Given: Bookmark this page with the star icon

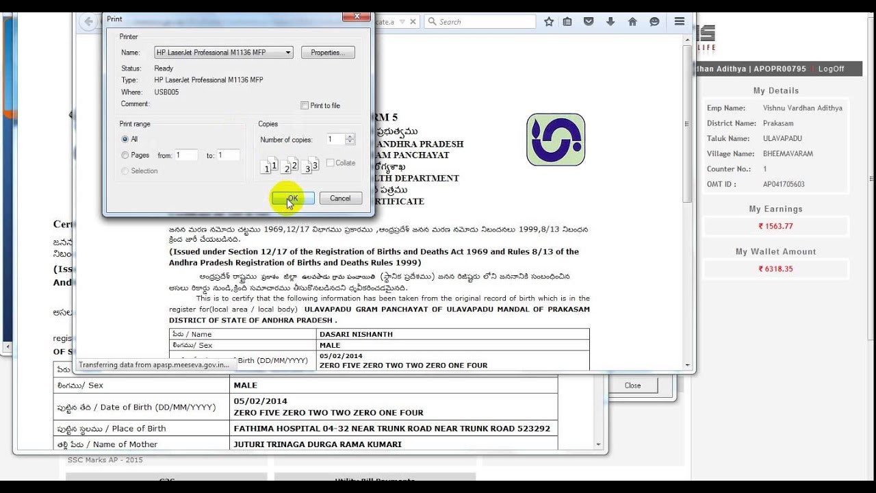Looking at the screenshot, I should (549, 22).
